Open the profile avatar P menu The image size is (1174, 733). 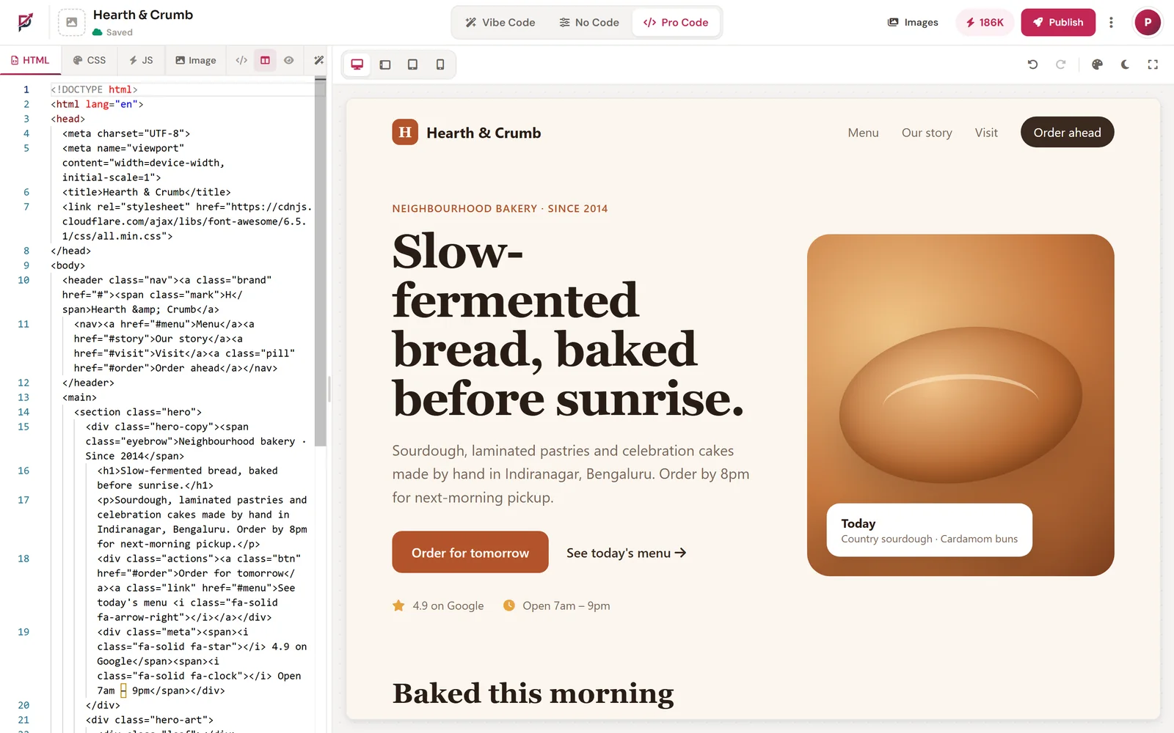(1148, 23)
